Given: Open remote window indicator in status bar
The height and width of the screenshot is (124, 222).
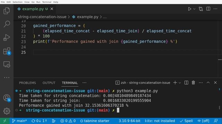Looking at the screenshot, I should (x=5, y=121).
